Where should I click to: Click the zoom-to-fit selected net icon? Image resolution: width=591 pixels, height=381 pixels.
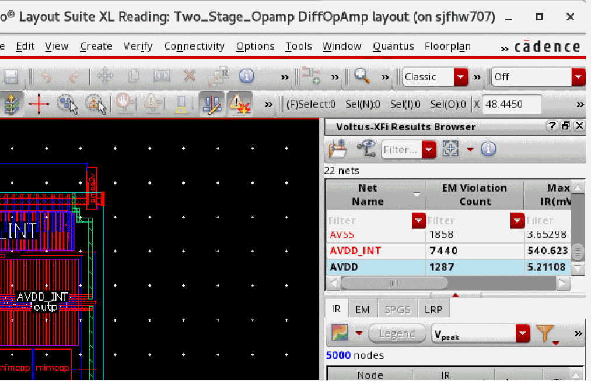click(x=450, y=149)
